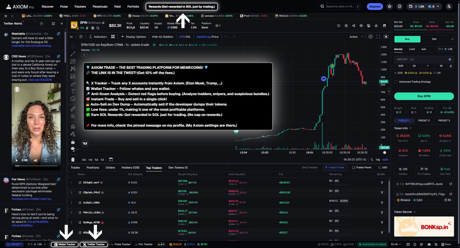The image size is (460, 248).
Task: Toggle USD currency in traders table
Action: click(383, 168)
